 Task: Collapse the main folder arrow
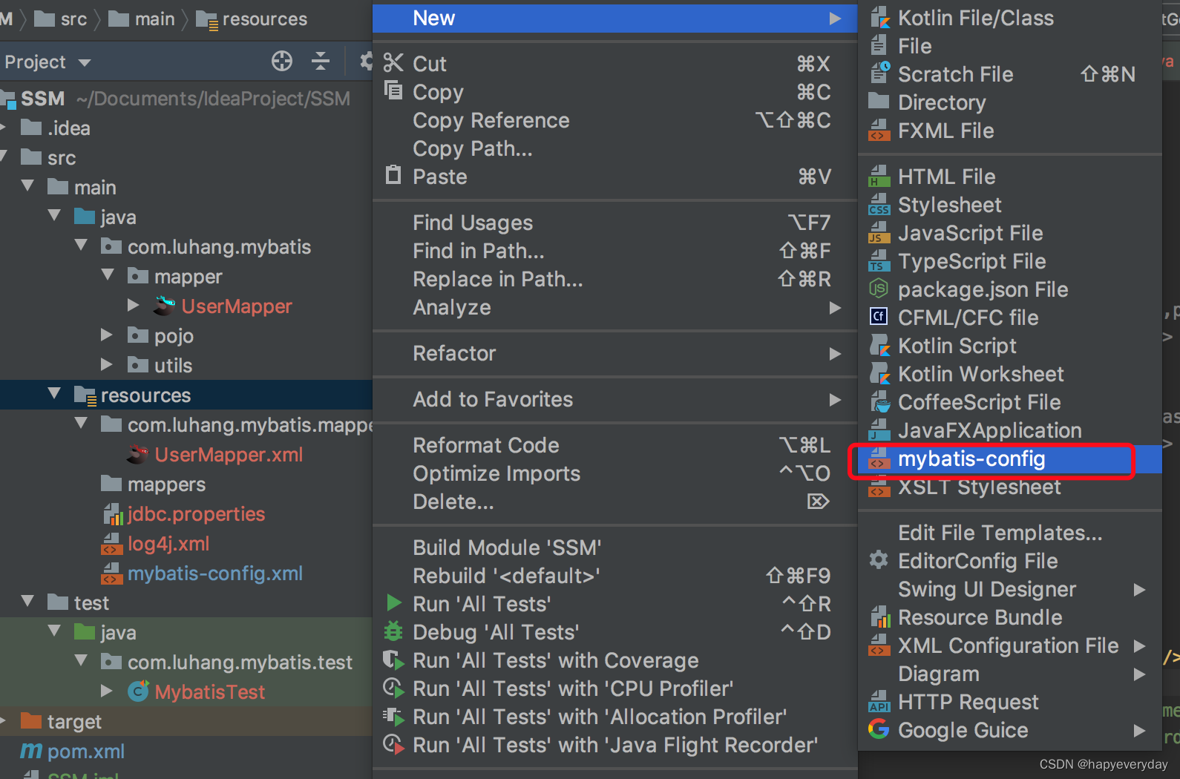[27, 185]
